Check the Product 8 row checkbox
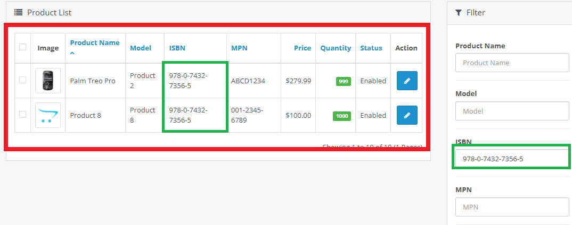The image size is (572, 225). [22, 114]
